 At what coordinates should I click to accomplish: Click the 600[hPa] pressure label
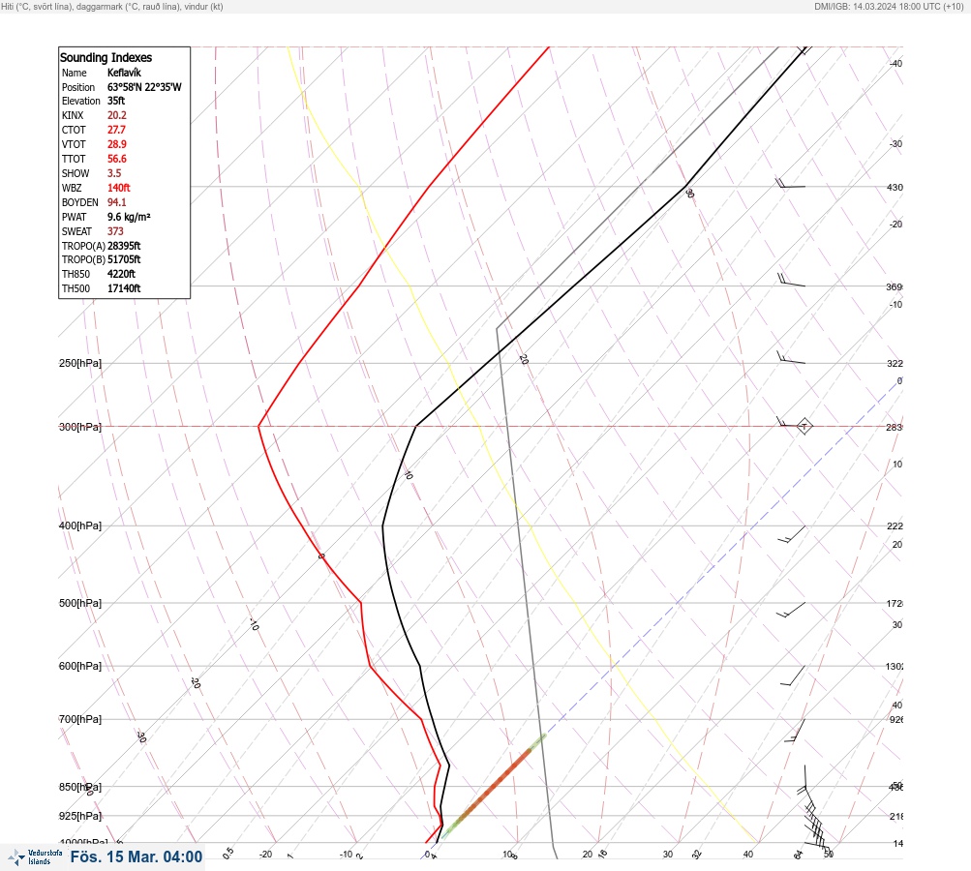pos(80,666)
